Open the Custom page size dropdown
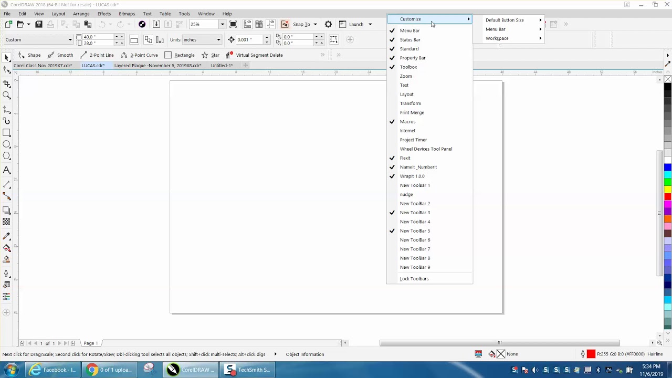The width and height of the screenshot is (672, 378). click(x=70, y=39)
